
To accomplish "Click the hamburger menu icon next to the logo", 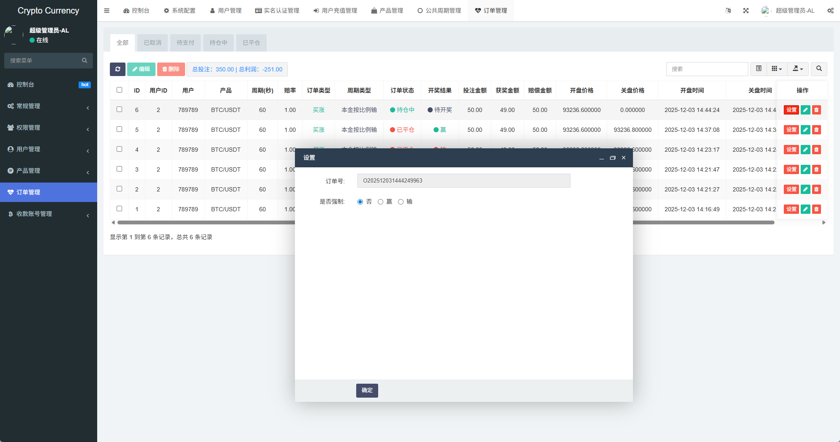I will click(x=106, y=10).
